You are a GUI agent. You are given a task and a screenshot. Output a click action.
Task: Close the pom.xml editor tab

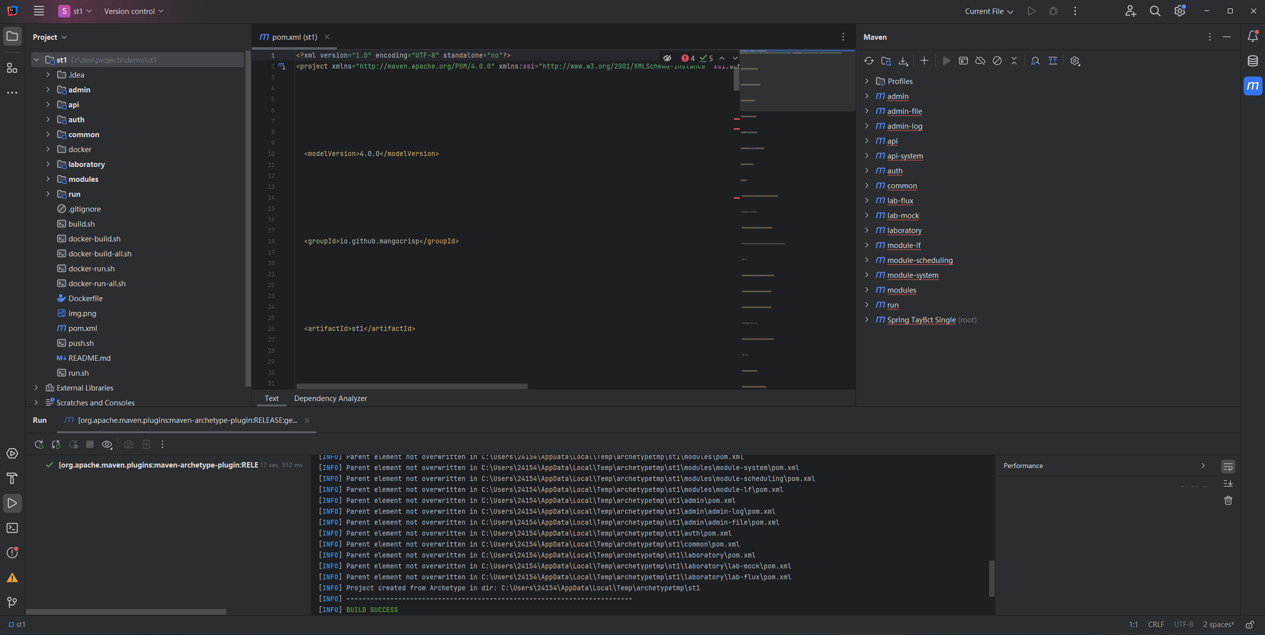click(327, 37)
